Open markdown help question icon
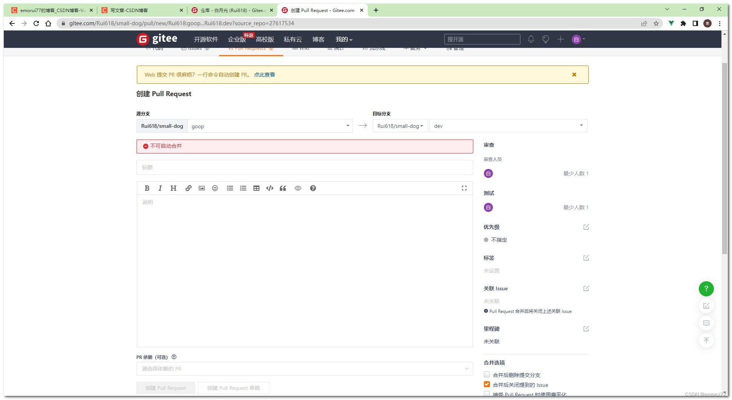 coord(313,188)
